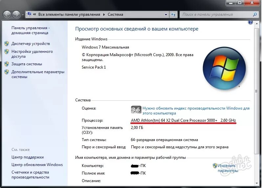This screenshot has width=263, height=188.
Task: Go forward with the Forward arrow button
Action: [x=16, y=14]
